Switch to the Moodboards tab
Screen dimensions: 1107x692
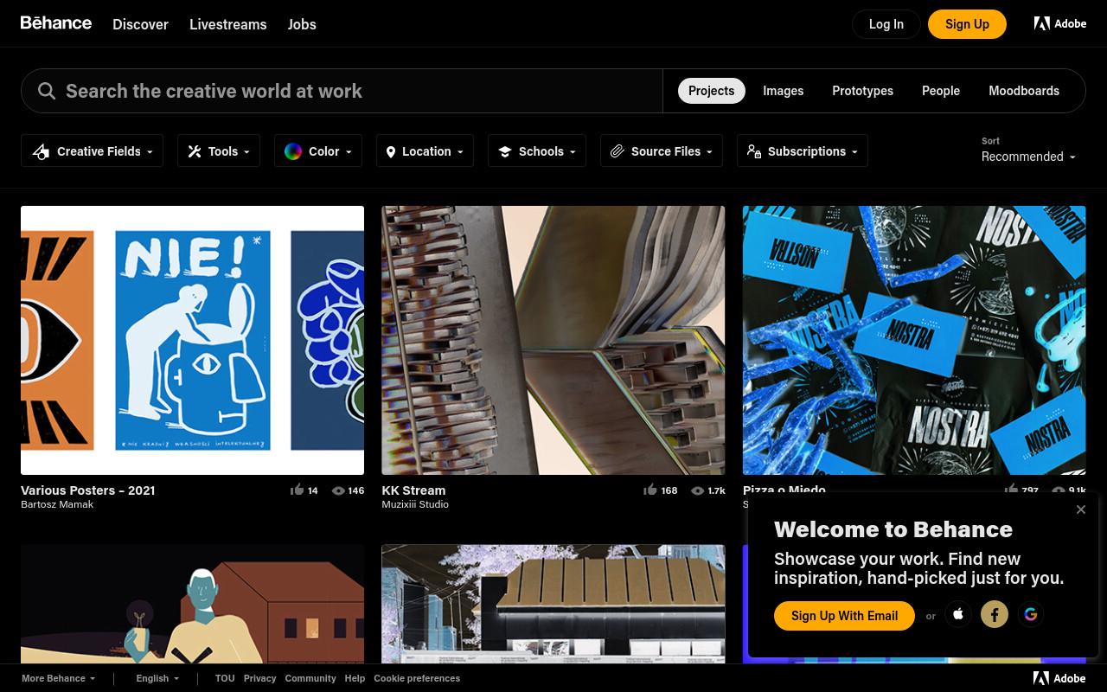click(x=1024, y=91)
